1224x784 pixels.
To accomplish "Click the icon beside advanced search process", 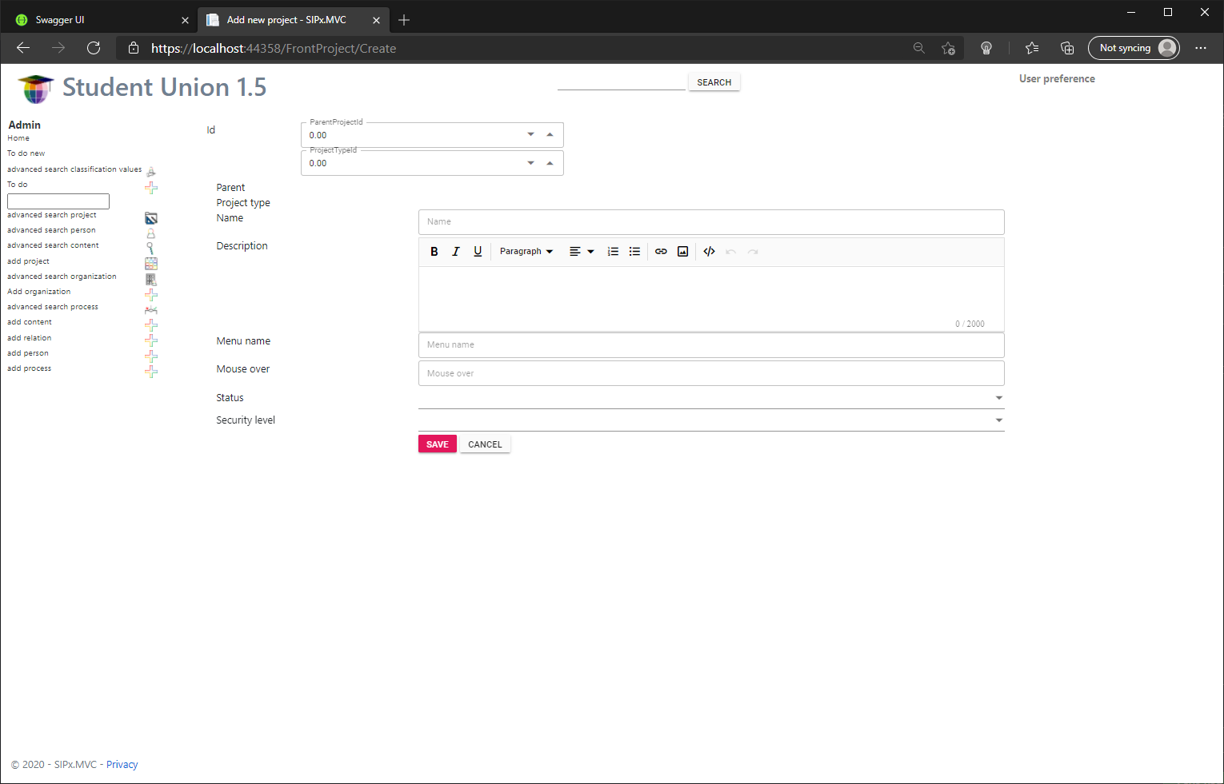I will tap(150, 310).
